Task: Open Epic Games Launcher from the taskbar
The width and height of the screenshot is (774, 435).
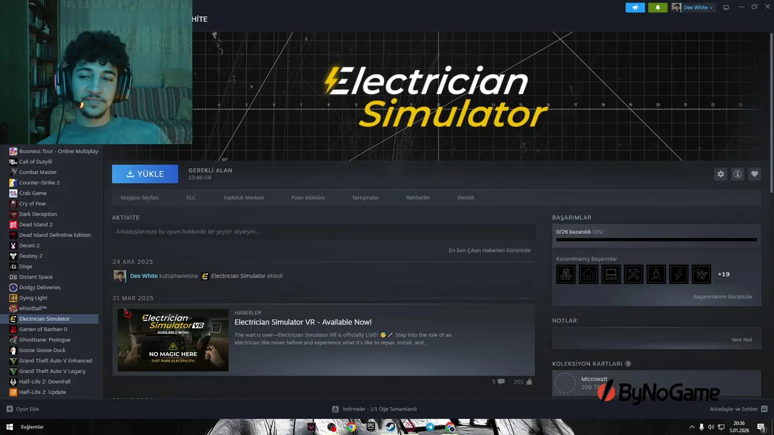Action: [371, 427]
